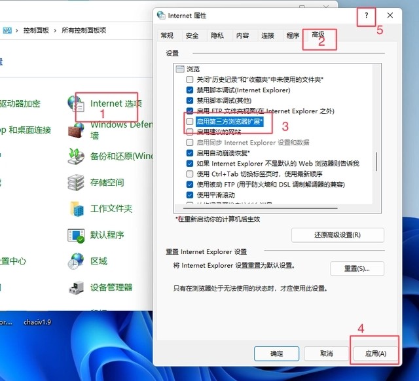The image size is (419, 381).
Task: Click the 应用(A) button
Action: [x=376, y=354]
